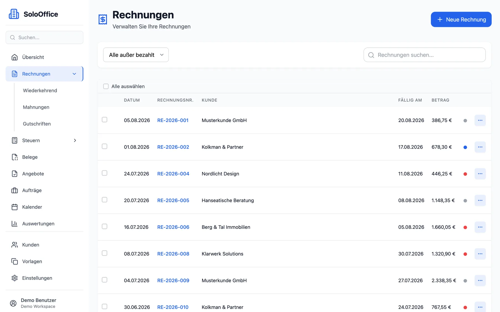Screen dimensions: 500x312
Task: Click the magnifier icon in sidebar Suchen field
Action: (12, 37)
